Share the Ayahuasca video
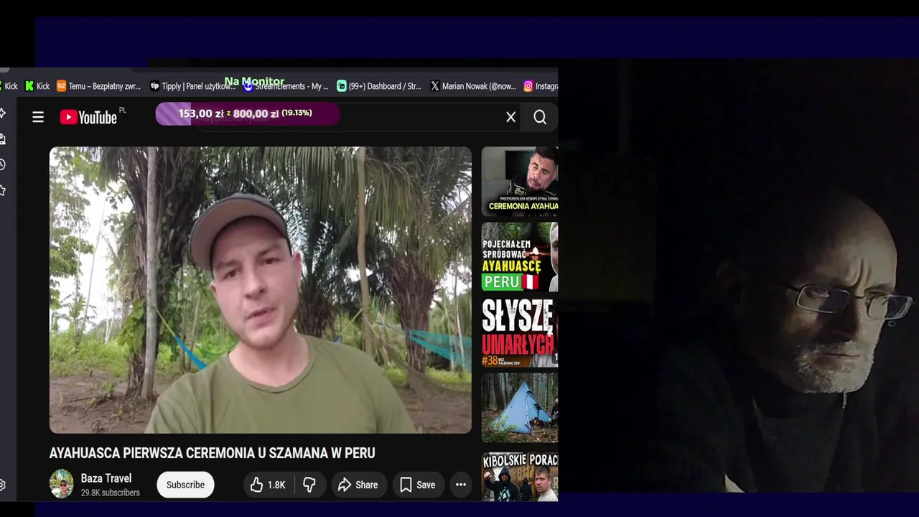The height and width of the screenshot is (517, 919). [358, 485]
